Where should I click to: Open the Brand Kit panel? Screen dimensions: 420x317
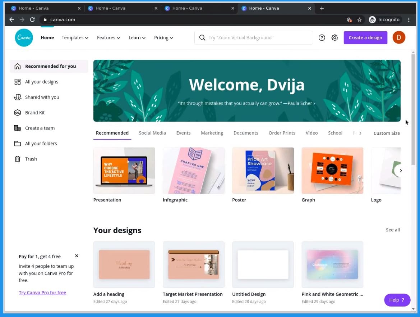click(17, 113)
